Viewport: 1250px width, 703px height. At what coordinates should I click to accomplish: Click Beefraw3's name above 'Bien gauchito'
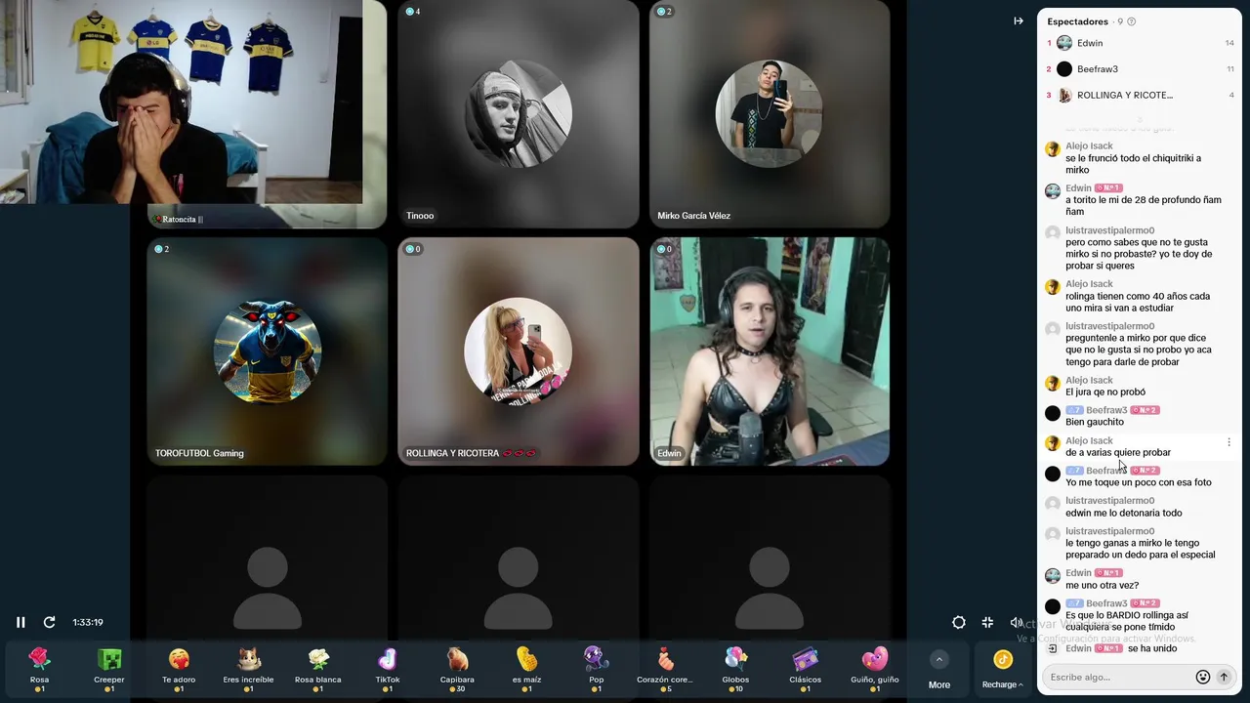click(x=1106, y=410)
